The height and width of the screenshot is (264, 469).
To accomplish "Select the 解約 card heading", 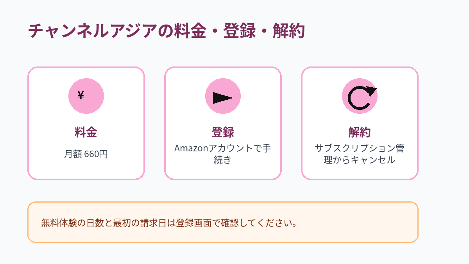I will 360,132.
